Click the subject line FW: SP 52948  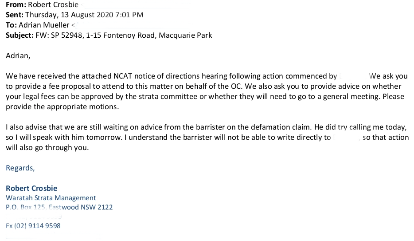click(x=124, y=35)
